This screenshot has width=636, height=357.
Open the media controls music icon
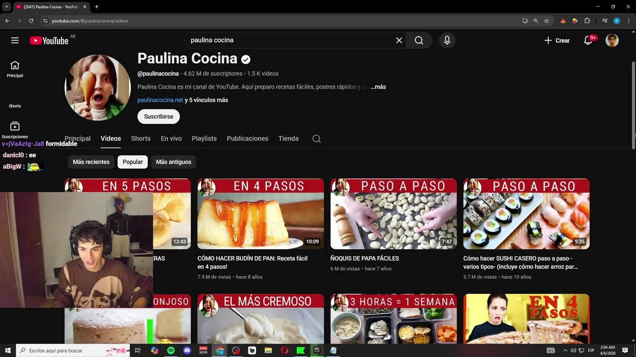605,21
